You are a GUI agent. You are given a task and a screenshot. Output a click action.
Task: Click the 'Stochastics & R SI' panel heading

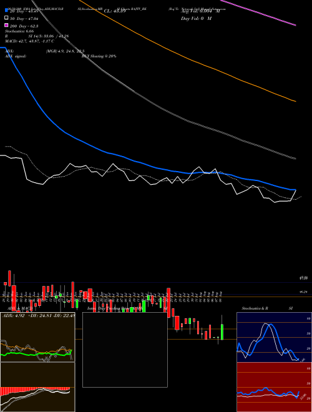267,308
